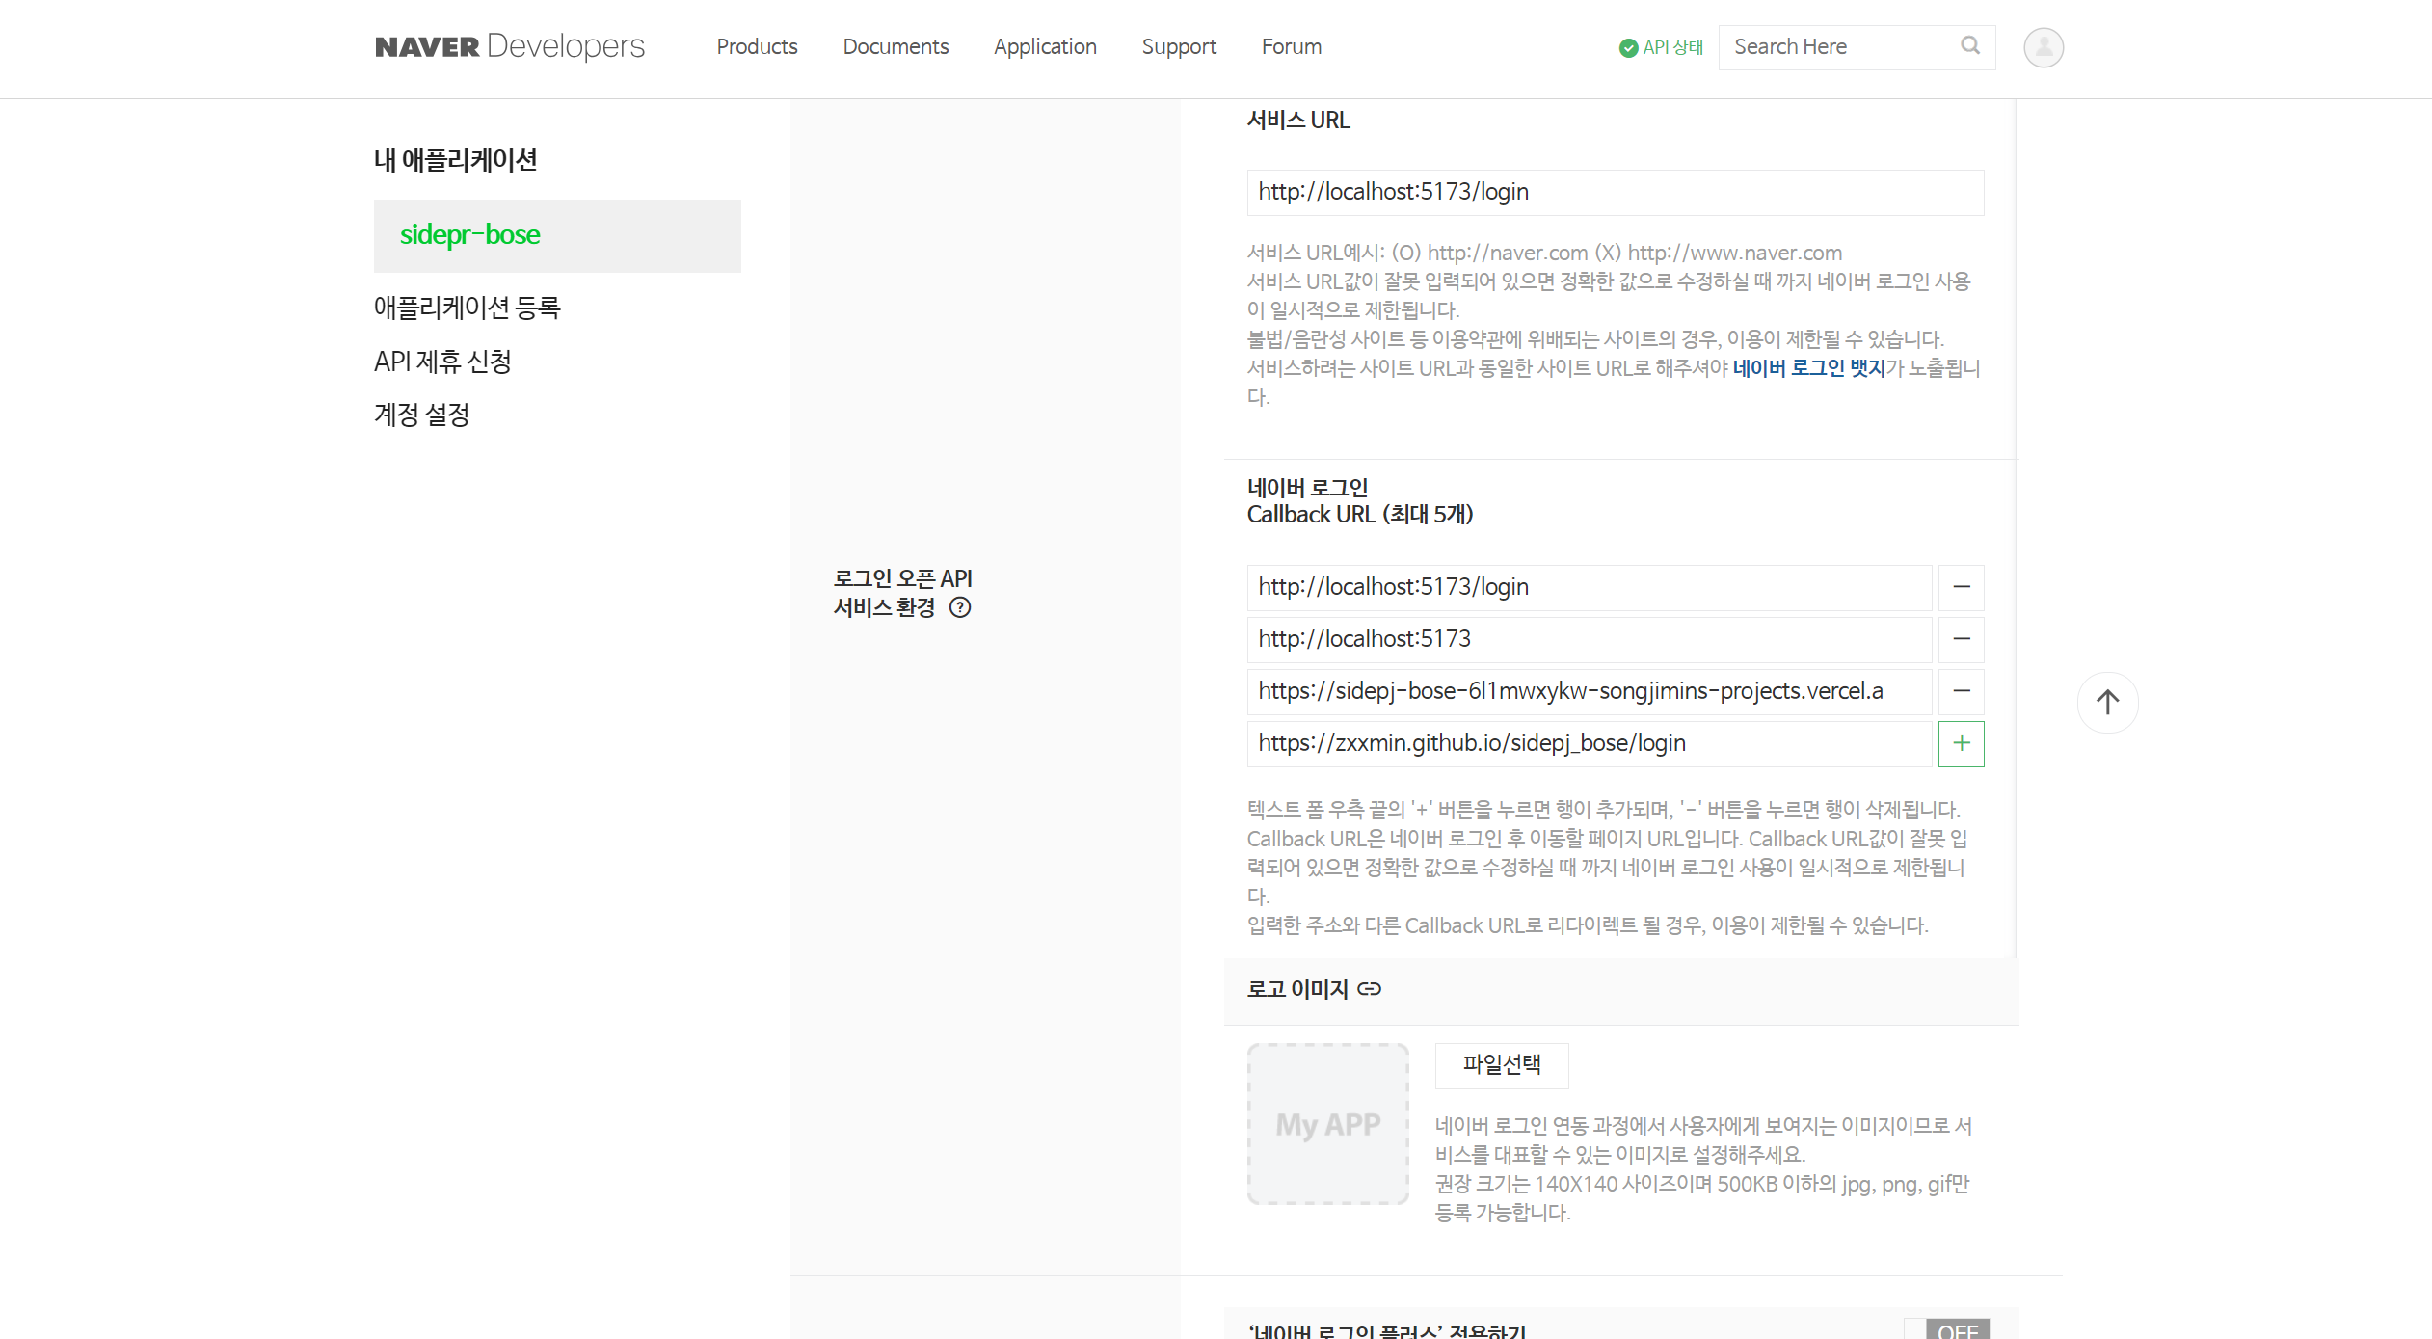2432x1339 pixels.
Task: Click the My APP logo thumbnail
Action: pos(1327,1124)
